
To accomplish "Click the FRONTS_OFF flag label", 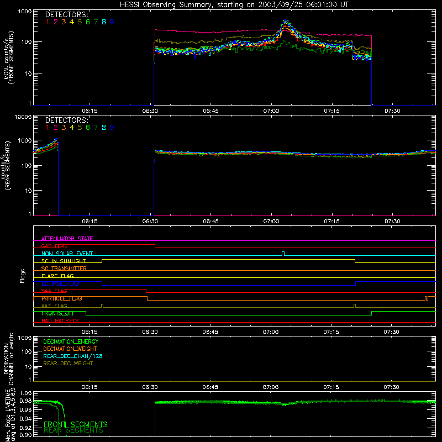I will click(58, 313).
